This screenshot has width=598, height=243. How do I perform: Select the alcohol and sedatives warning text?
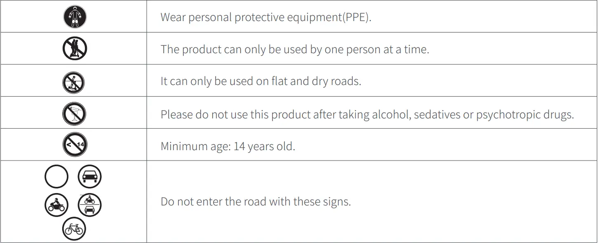(x=367, y=114)
